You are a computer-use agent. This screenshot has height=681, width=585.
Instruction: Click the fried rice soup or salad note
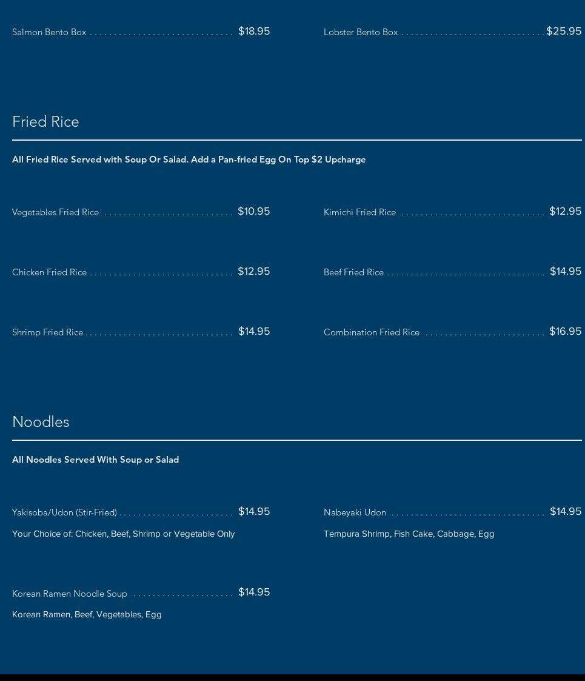pyautogui.click(x=189, y=159)
